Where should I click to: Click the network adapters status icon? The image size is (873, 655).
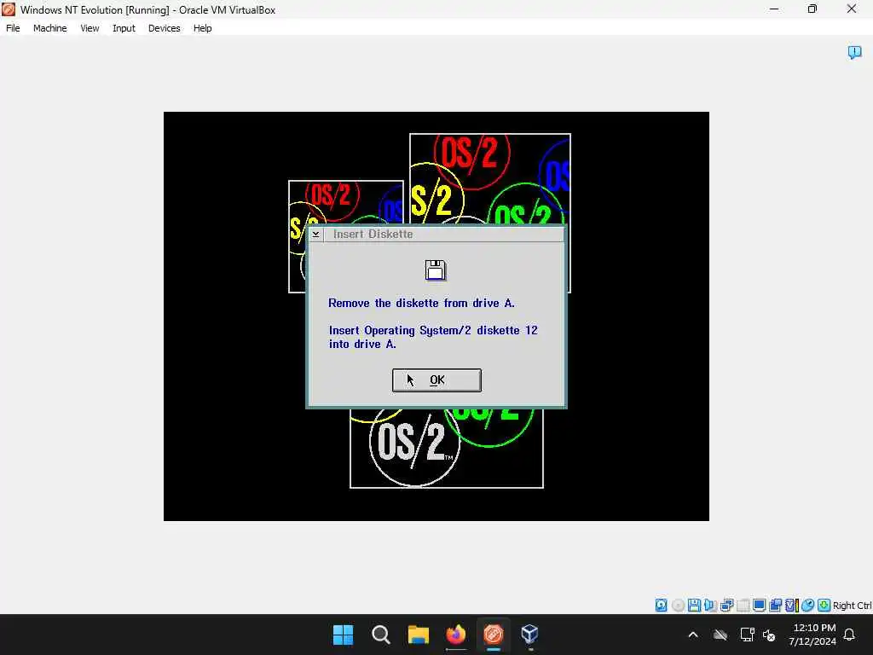[x=726, y=606]
